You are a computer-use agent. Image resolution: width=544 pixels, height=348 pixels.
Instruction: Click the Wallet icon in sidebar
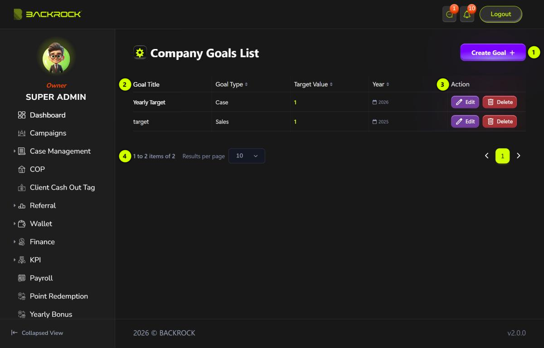tap(22, 224)
